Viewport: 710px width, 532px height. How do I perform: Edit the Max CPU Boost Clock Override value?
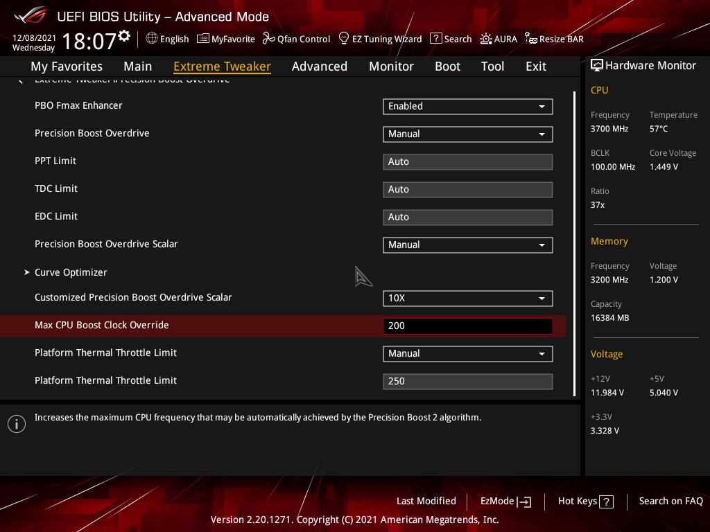[467, 326]
